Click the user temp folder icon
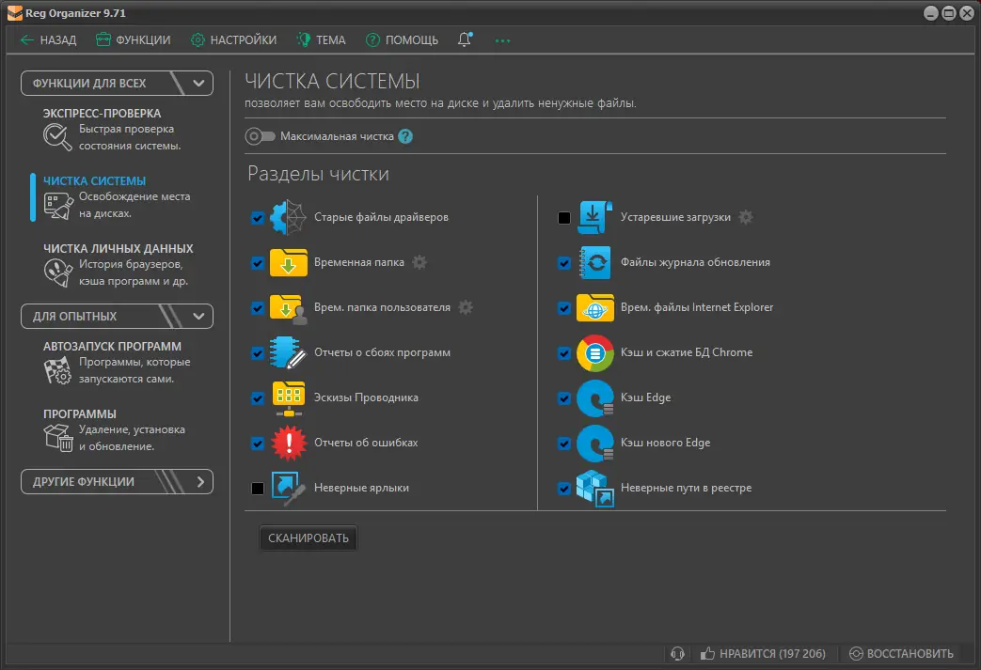This screenshot has width=981, height=670. click(x=289, y=308)
